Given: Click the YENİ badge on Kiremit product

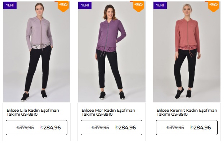Looking at the screenshot, I should (160, 5).
